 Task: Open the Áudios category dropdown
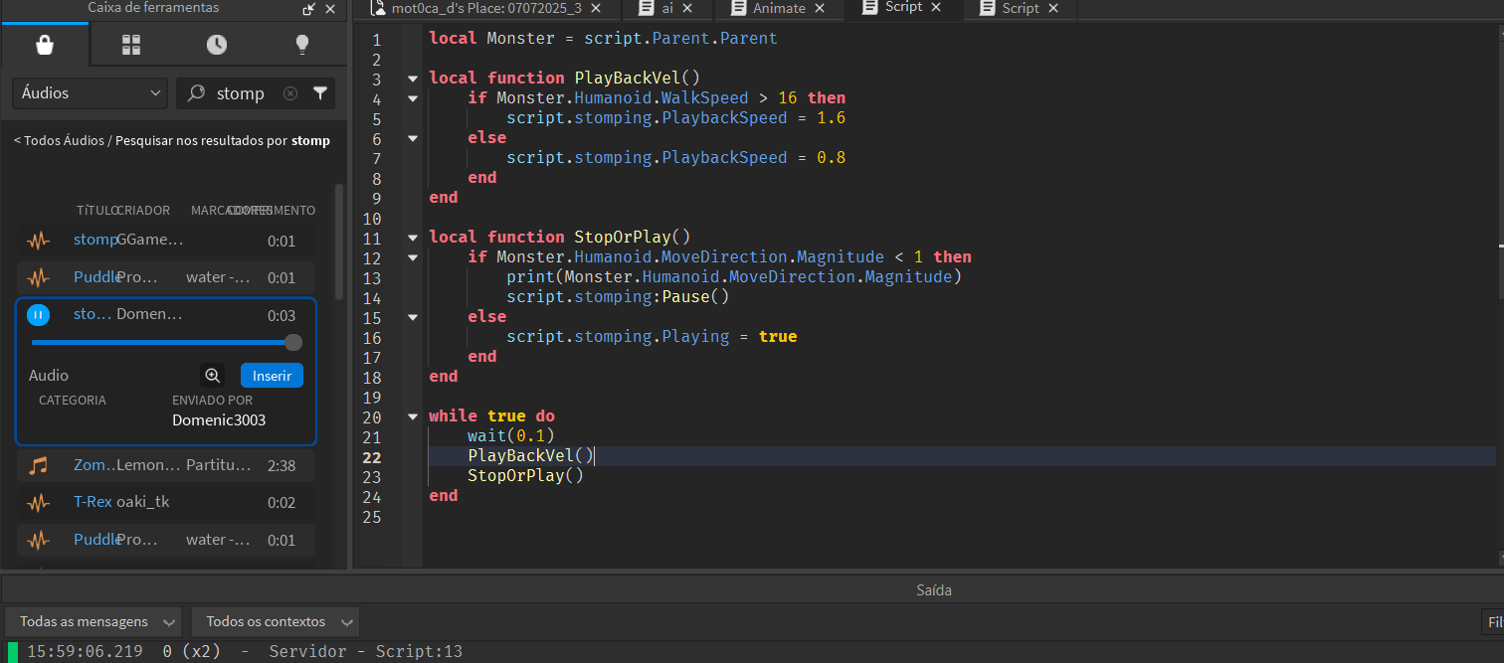click(x=90, y=93)
